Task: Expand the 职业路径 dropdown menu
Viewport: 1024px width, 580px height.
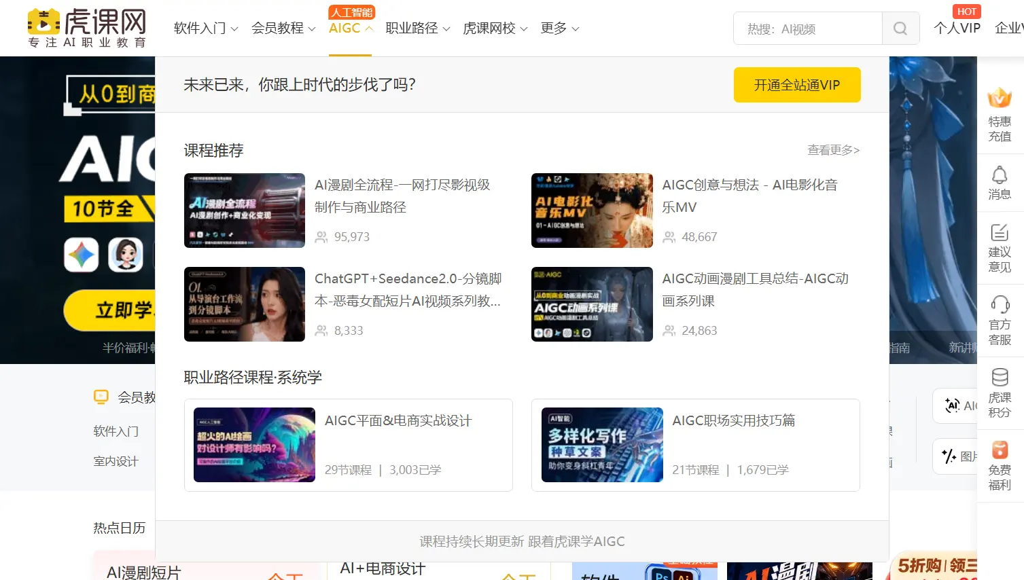Action: (418, 29)
